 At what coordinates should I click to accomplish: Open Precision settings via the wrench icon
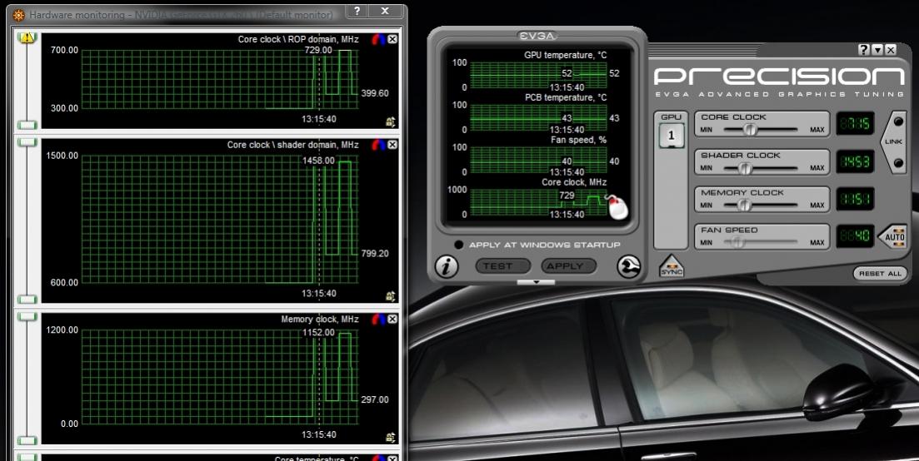(x=628, y=267)
